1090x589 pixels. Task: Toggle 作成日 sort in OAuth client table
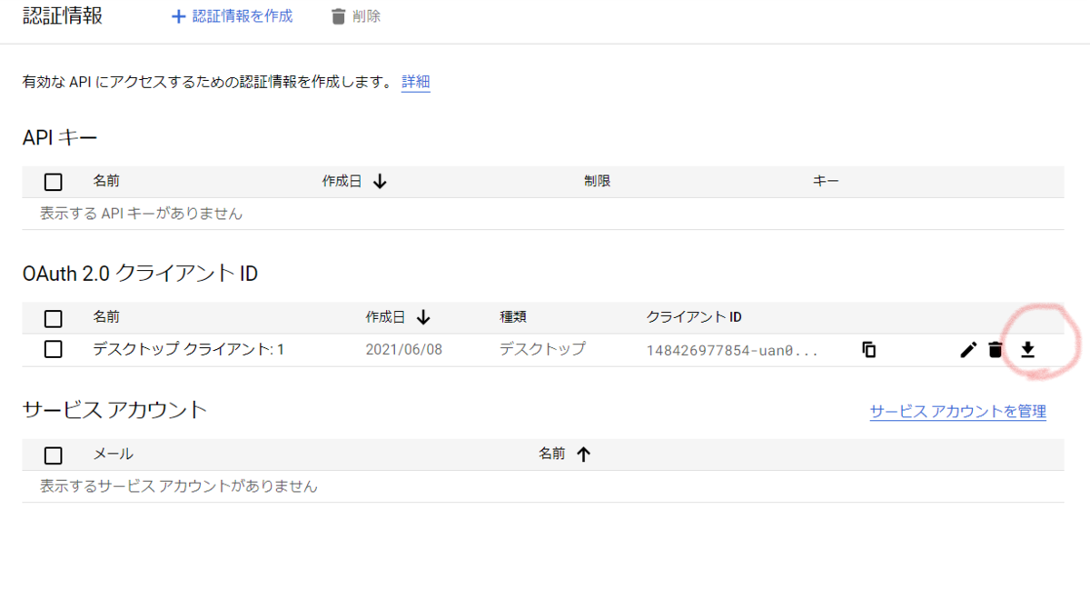pos(423,317)
